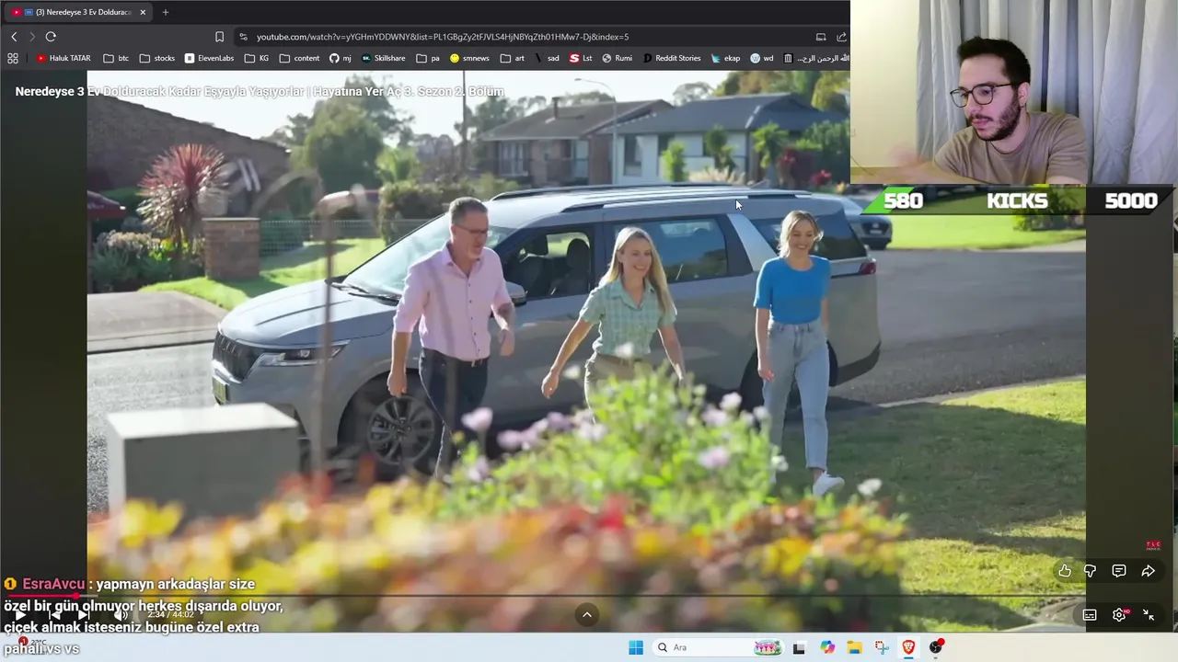
Task: Dislike the video with thumbs-down icon
Action: (x=1090, y=571)
